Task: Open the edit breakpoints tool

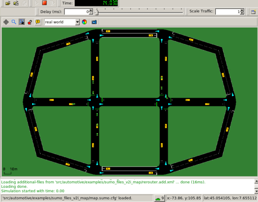Action: (x=30, y=22)
